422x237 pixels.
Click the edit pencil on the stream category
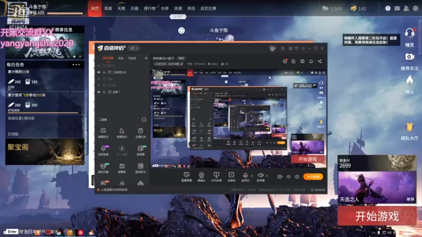pyautogui.click(x=181, y=64)
